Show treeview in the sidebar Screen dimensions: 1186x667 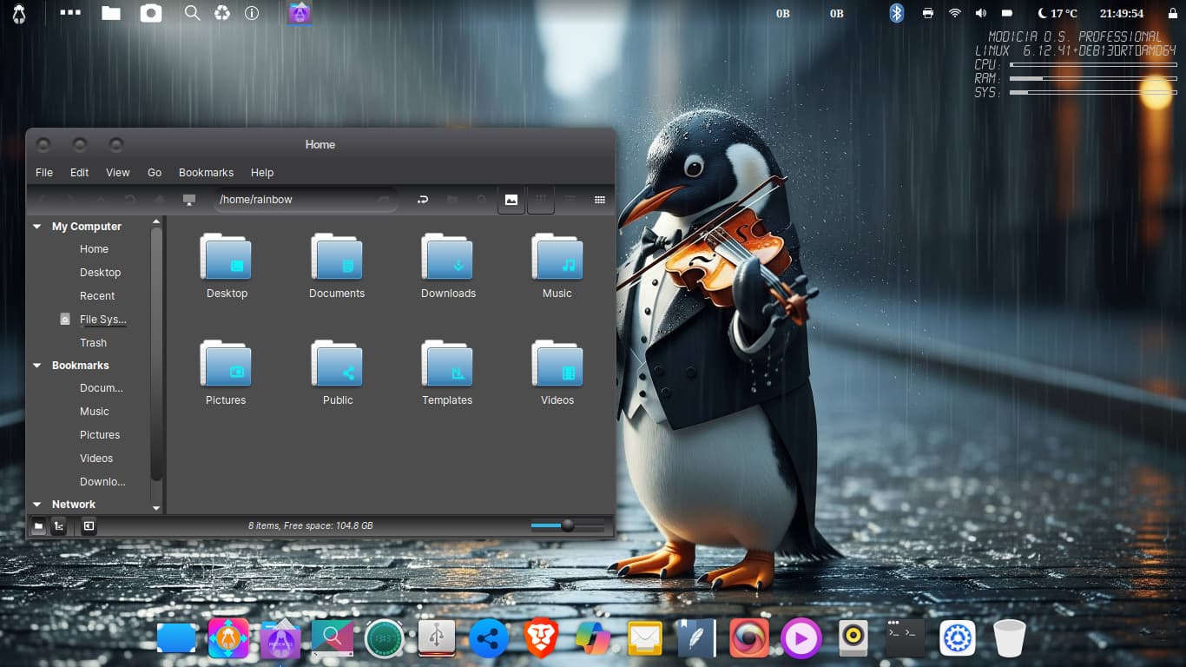coord(59,525)
